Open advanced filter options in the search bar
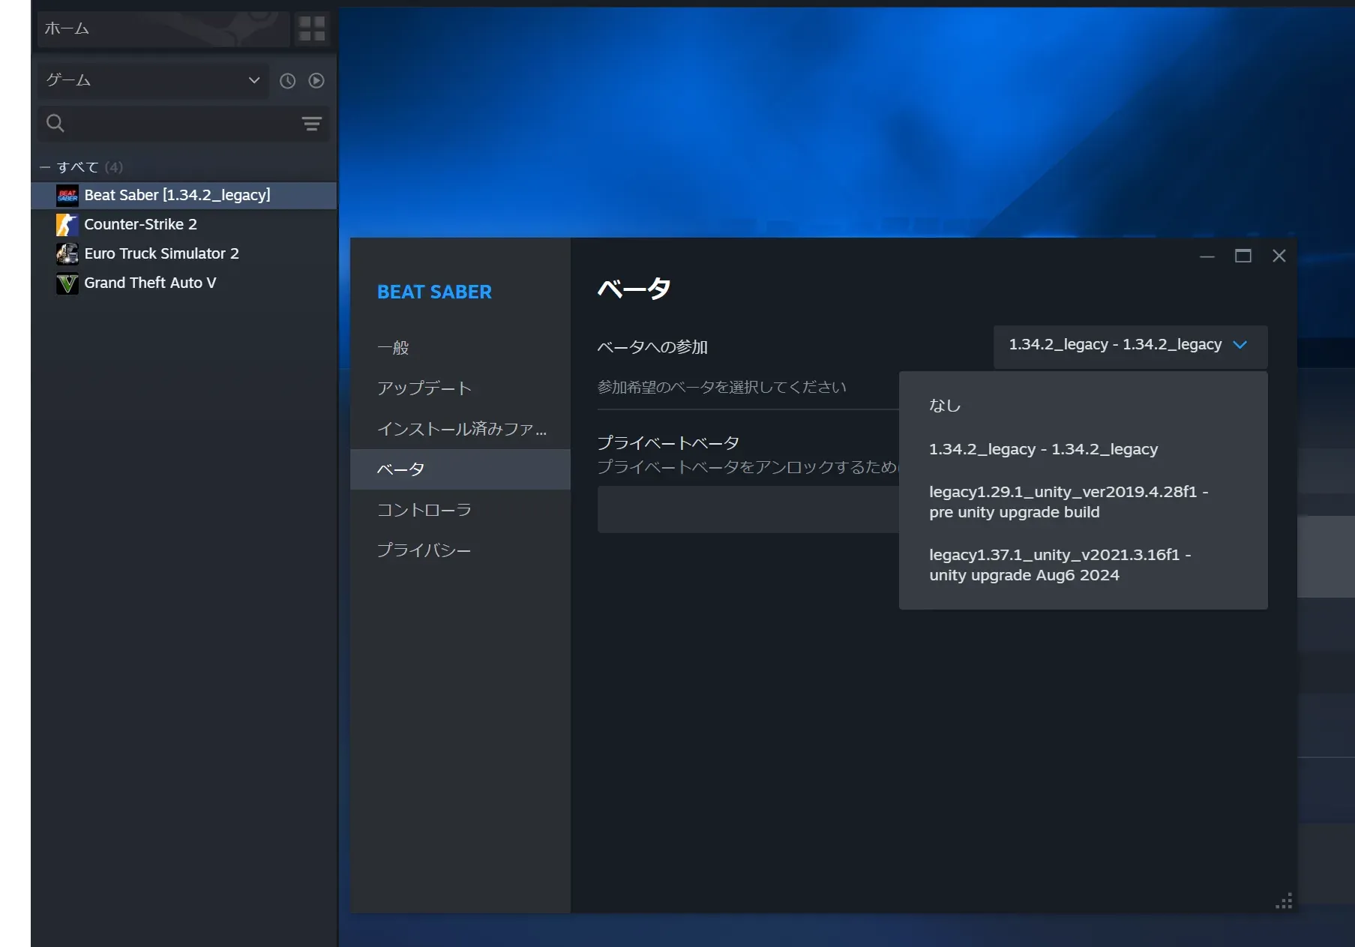 click(x=311, y=123)
